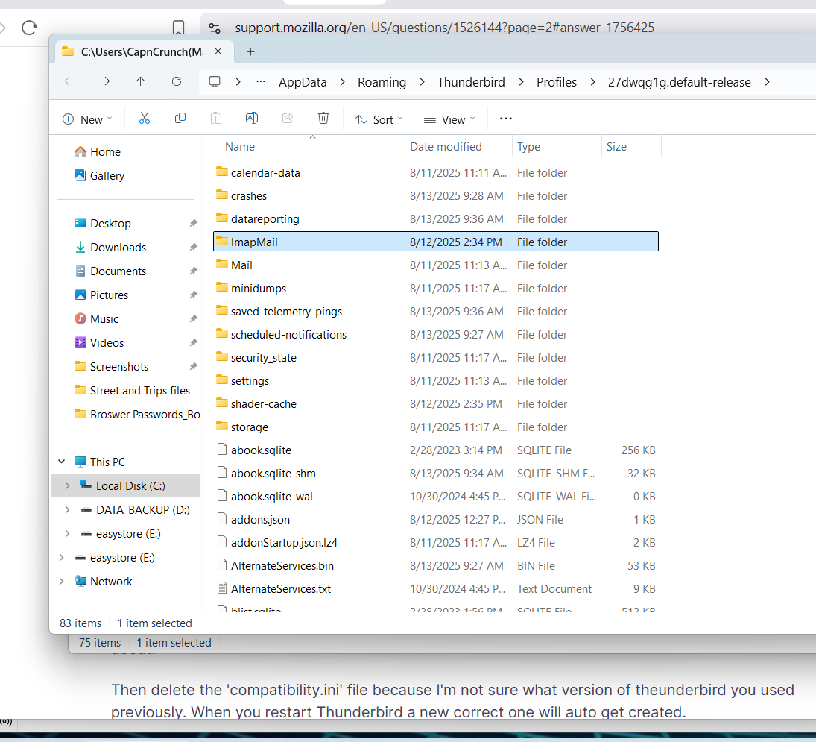
Task: Open the New item dropdown
Action: [x=87, y=119]
